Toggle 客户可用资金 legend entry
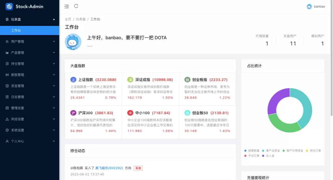 tap(293, 150)
